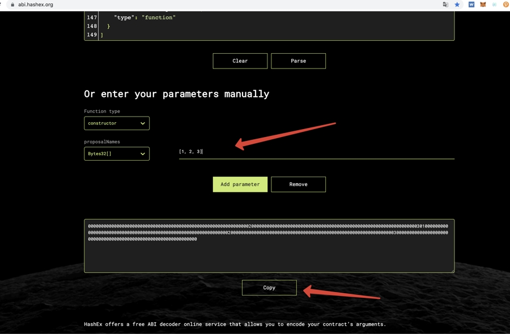The height and width of the screenshot is (334, 510).
Task: Click the Google Translate icon in address bar
Action: [x=445, y=5]
